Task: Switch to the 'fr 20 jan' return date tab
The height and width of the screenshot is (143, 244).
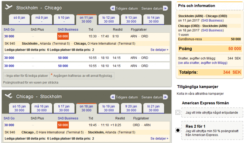Action: [131, 108]
